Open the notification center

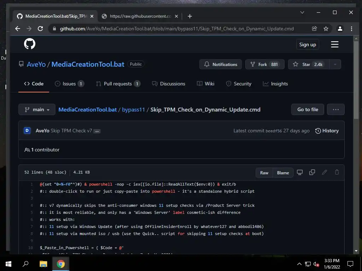[350, 264]
